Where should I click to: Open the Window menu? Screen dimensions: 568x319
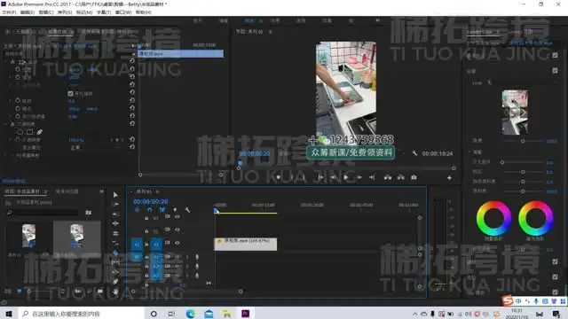pyautogui.click(x=123, y=12)
